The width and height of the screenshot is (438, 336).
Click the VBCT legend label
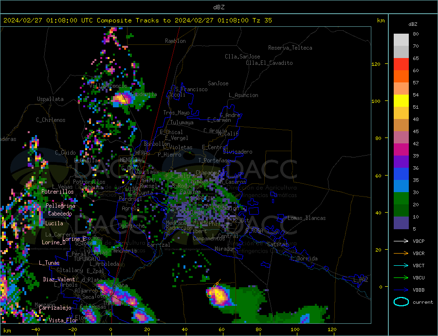click(x=419, y=265)
